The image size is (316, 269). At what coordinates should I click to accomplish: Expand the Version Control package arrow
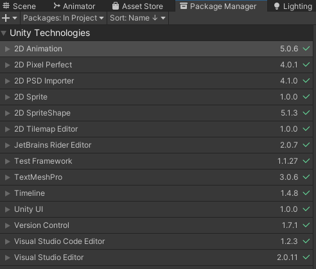click(8, 225)
